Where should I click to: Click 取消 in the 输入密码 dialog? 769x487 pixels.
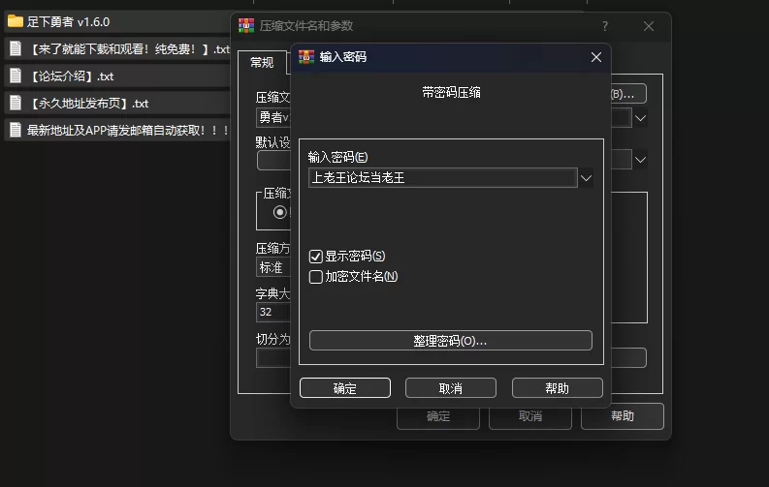[450, 388]
